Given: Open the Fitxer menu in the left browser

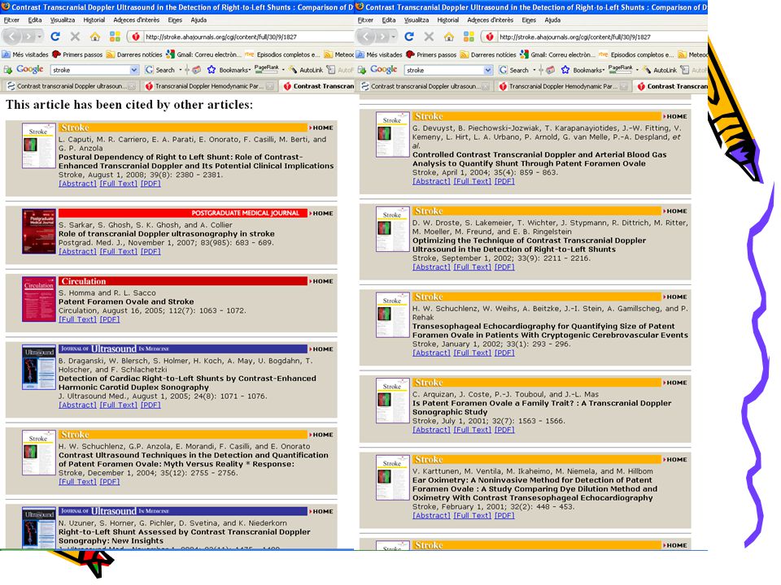Looking at the screenshot, I should tap(11, 19).
